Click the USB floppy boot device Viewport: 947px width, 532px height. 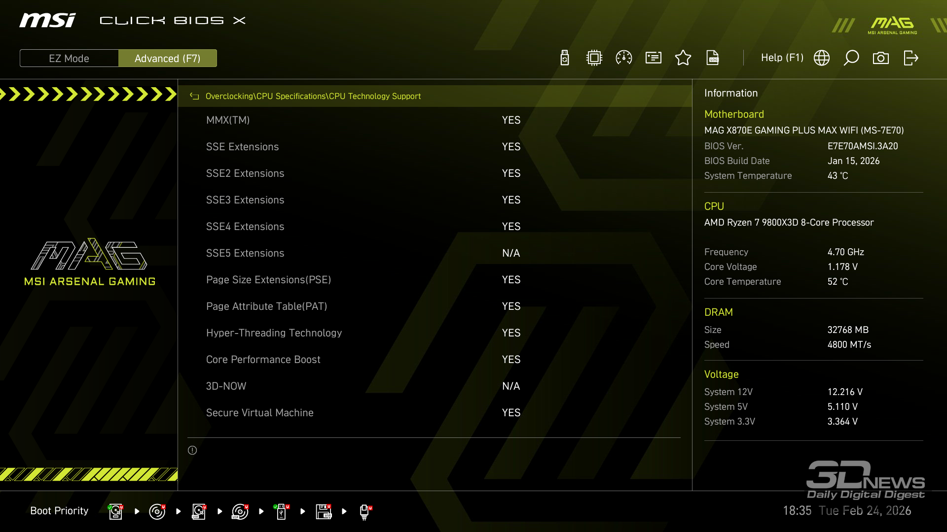pos(324,511)
